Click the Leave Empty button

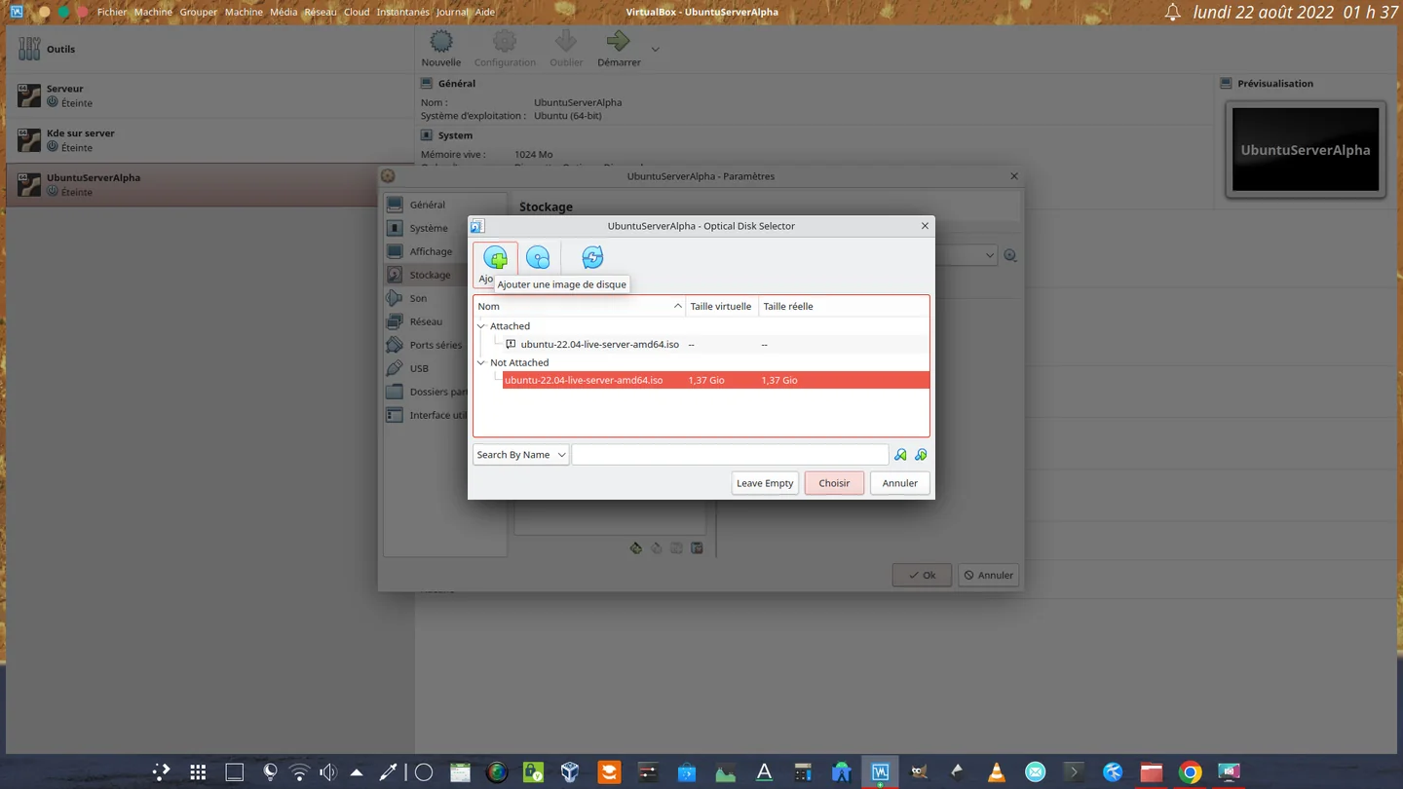765,483
